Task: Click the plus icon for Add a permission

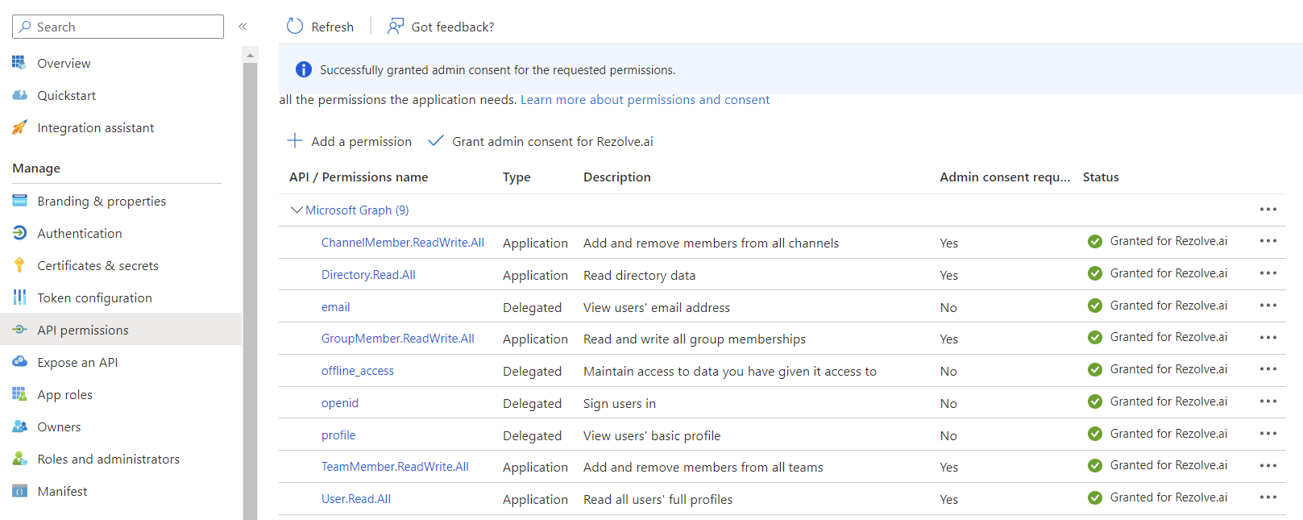Action: [295, 140]
